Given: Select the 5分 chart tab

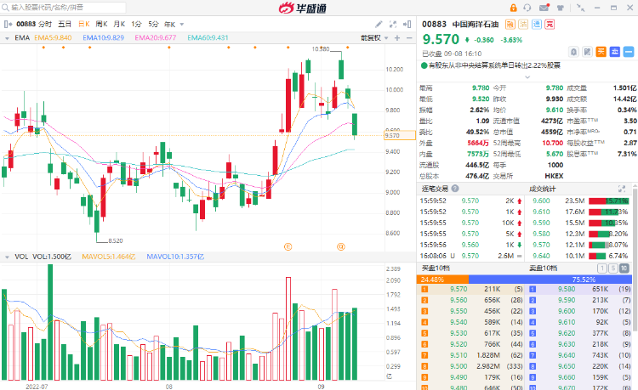Looking at the screenshot, I should pyautogui.click(x=153, y=25).
